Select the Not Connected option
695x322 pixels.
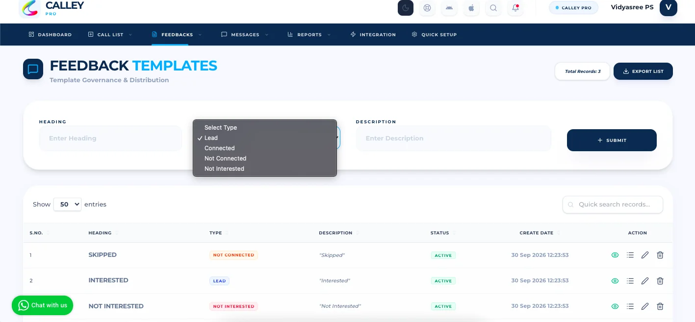coord(265,159)
